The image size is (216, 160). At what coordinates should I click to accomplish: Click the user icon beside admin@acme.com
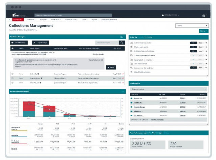[163, 15]
